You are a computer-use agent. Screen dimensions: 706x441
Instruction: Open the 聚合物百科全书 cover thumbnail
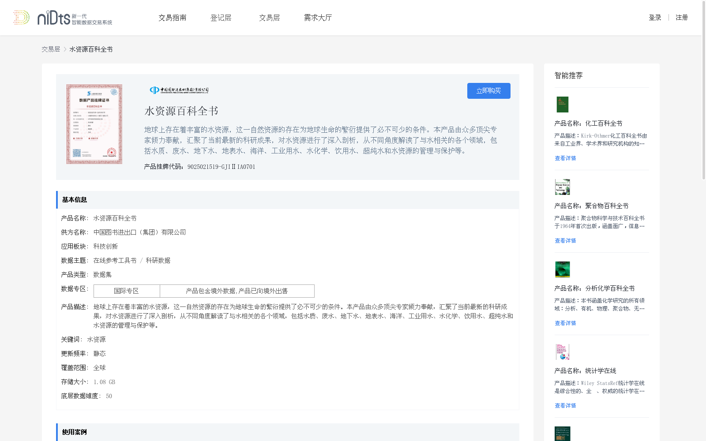(563, 187)
